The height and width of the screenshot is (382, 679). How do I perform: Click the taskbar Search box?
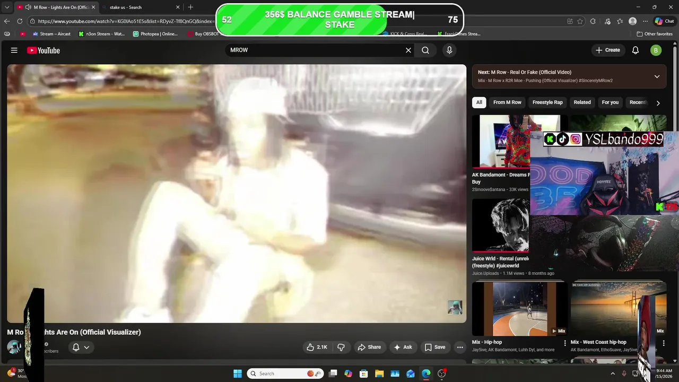[286, 374]
